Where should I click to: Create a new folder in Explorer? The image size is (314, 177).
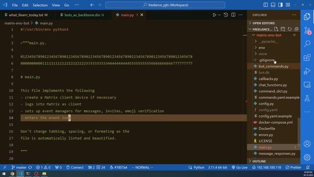coord(283,29)
